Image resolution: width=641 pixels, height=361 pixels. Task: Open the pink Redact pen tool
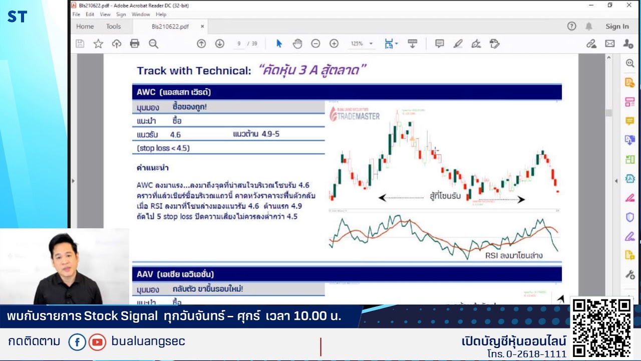coord(630,198)
